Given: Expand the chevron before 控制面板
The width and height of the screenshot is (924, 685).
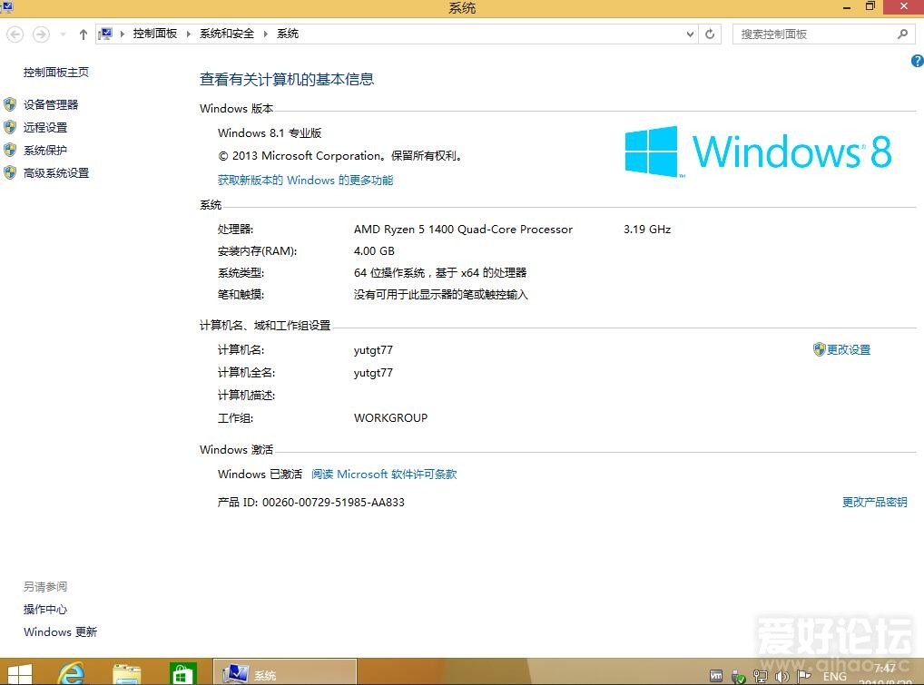Looking at the screenshot, I should point(123,34).
